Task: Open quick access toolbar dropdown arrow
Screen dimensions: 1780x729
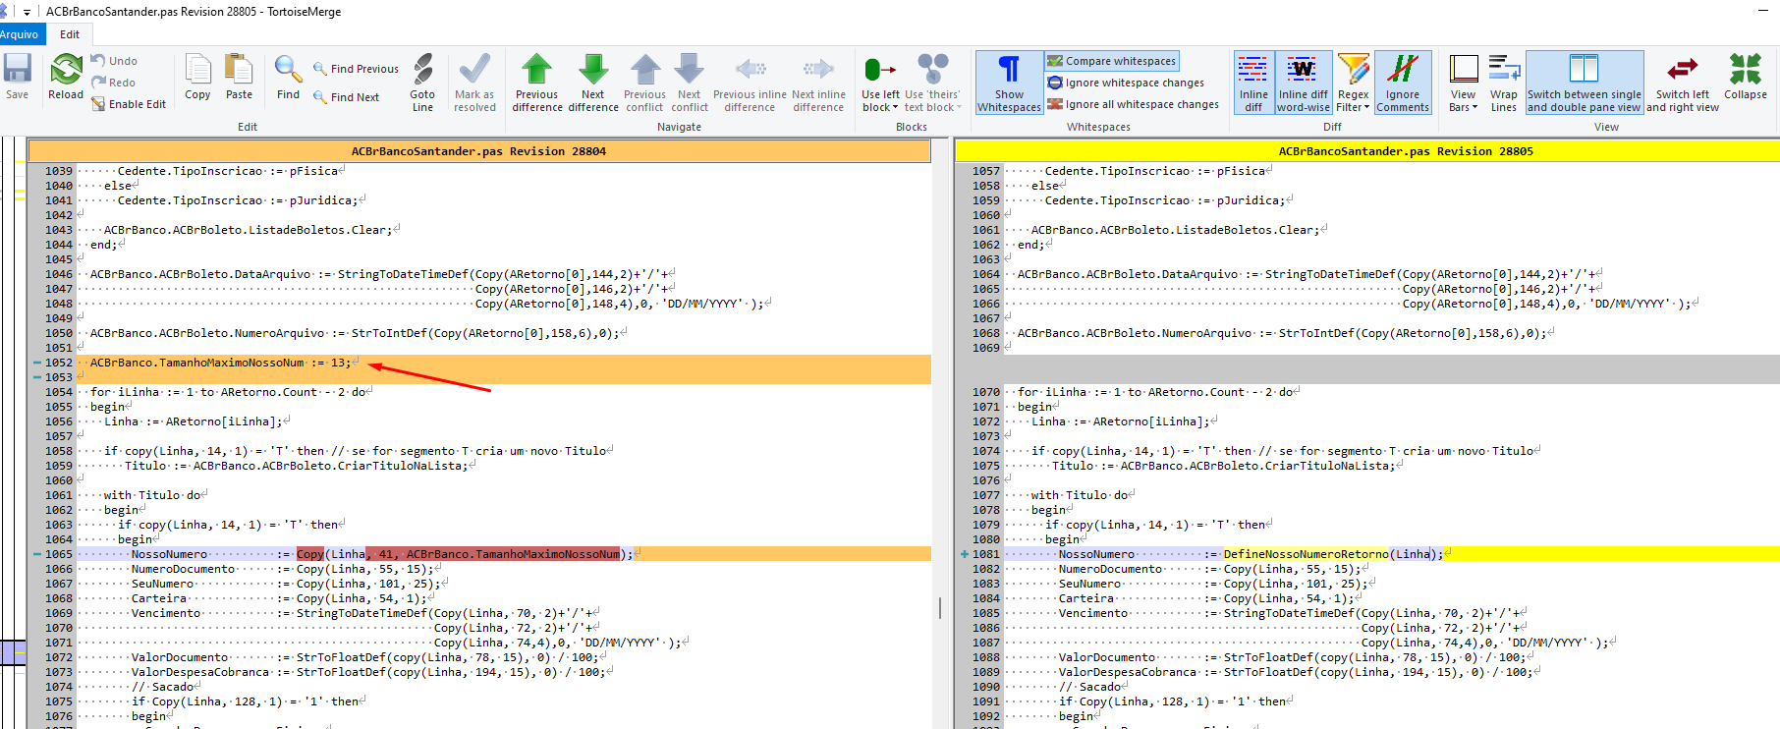Action: point(27,12)
